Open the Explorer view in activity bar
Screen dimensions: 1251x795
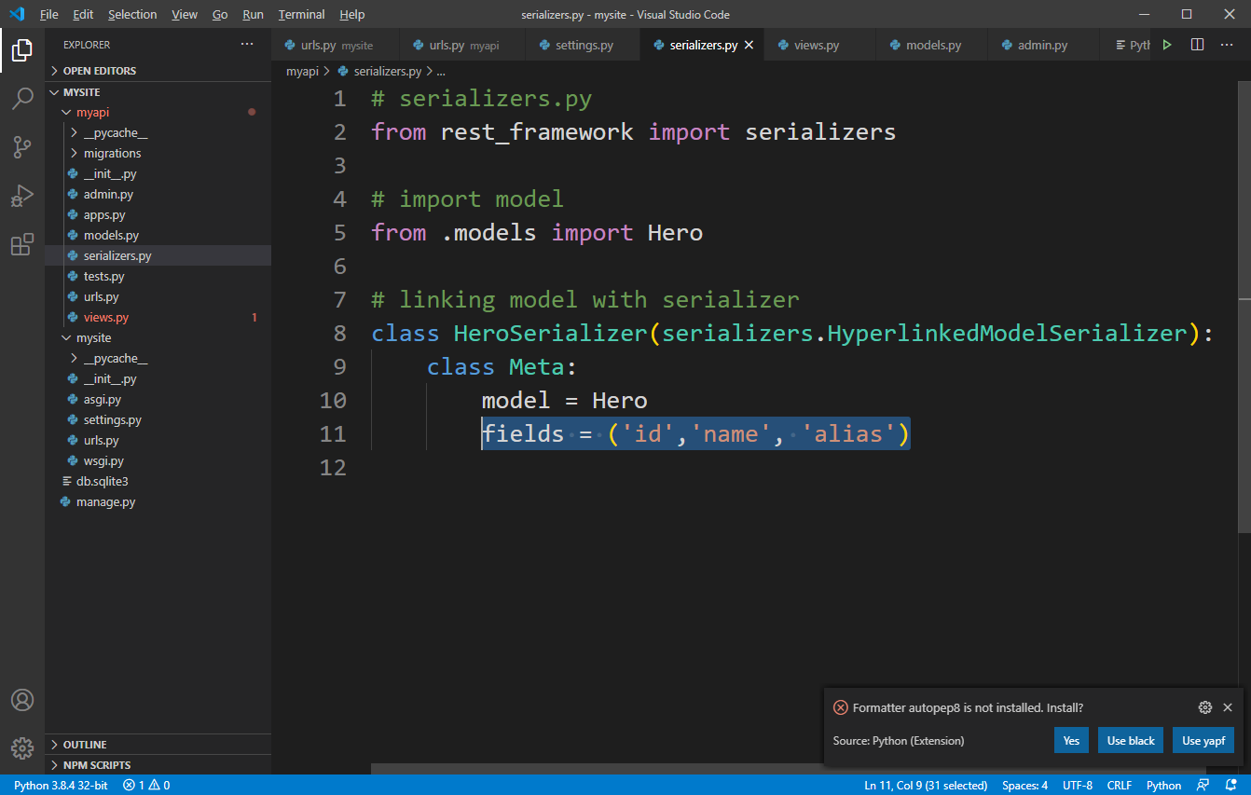(22, 50)
